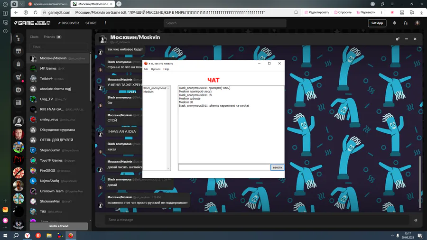Click the Перевести toolbar button
The image size is (427, 240).
366,12
